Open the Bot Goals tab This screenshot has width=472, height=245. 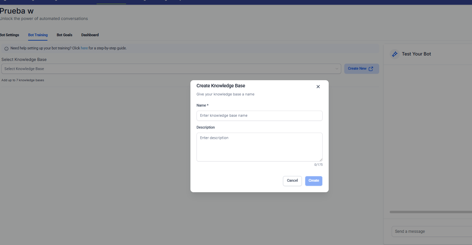pyautogui.click(x=64, y=35)
